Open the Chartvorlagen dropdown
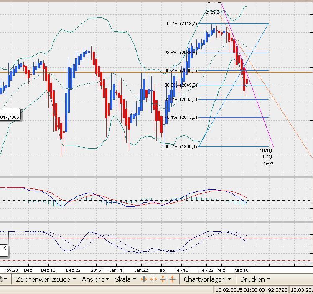313x294 pixels. (x=207, y=279)
